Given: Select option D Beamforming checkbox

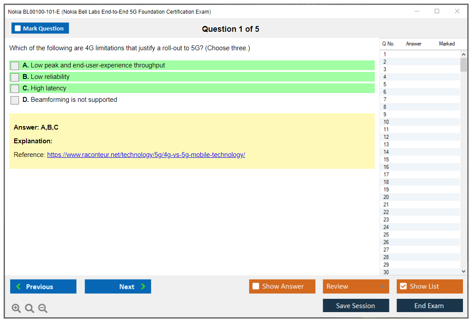Looking at the screenshot, I should (15, 100).
